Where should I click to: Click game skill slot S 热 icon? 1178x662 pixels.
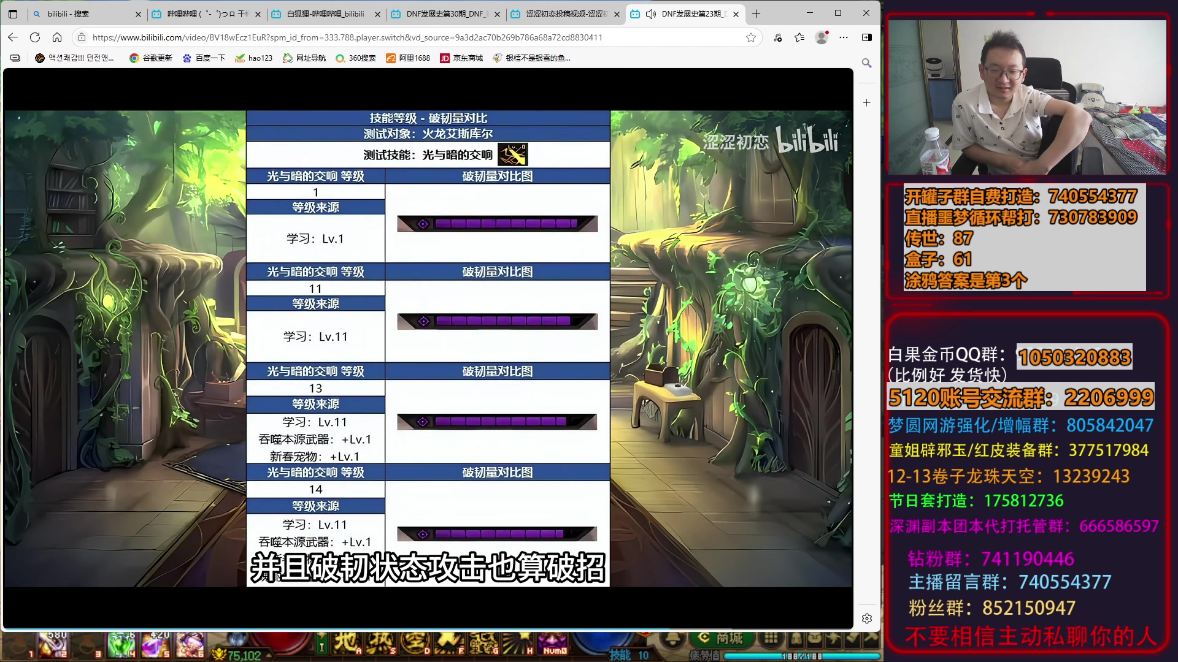coord(381,642)
